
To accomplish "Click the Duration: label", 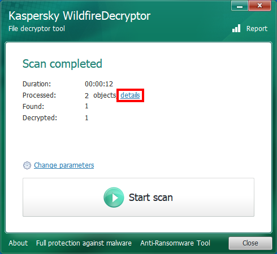I will pyautogui.click(x=37, y=84).
